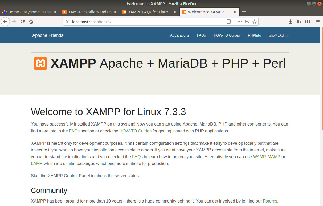Open the page actions three-dot menu
Viewport: 323px width, 206px height.
click(239, 22)
